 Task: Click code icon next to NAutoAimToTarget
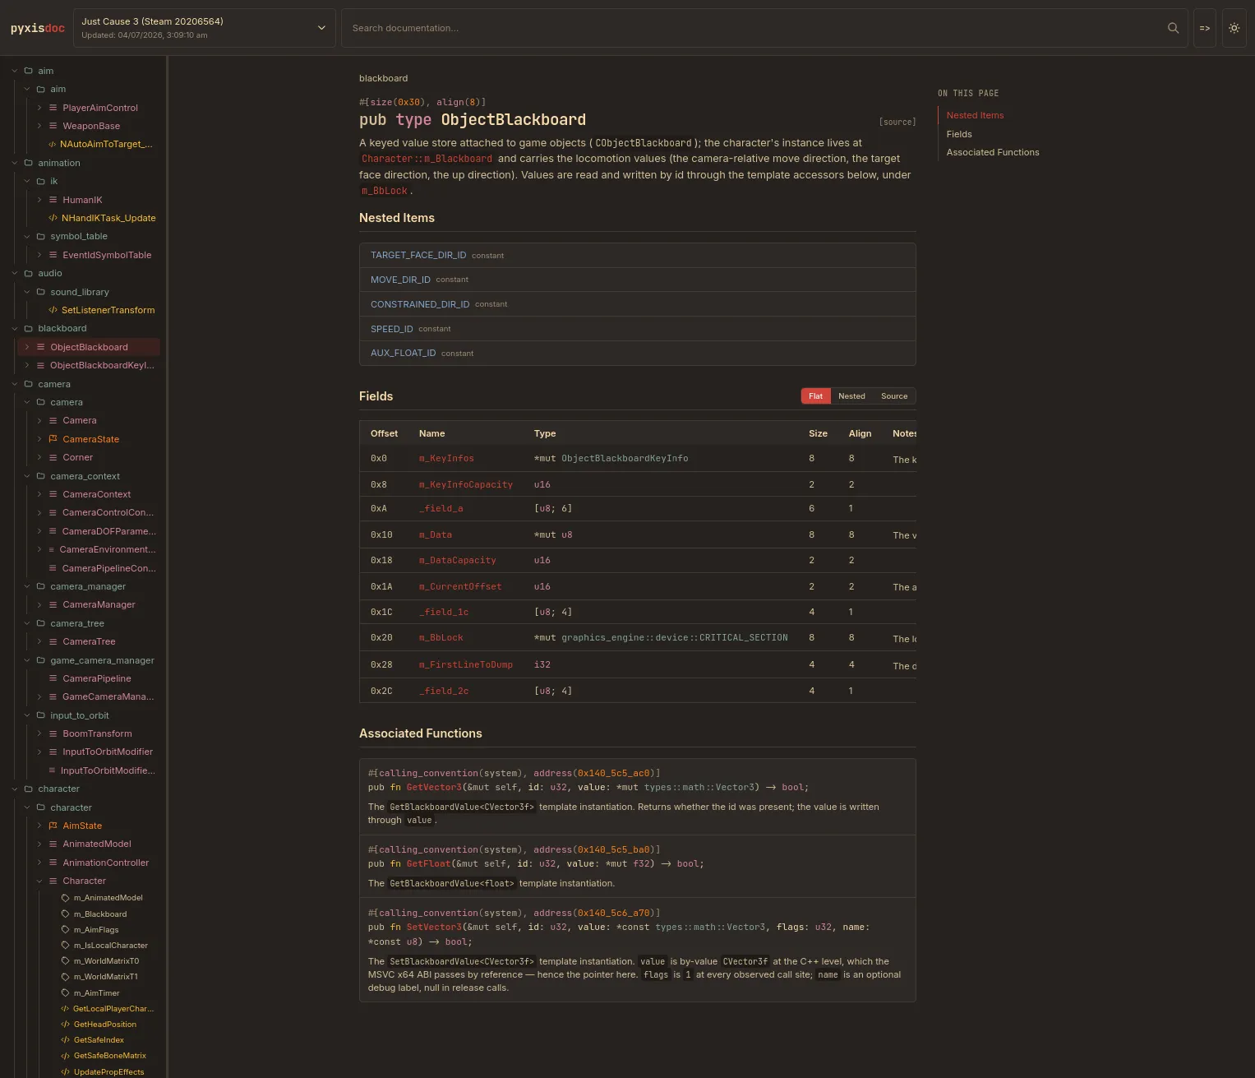click(53, 144)
